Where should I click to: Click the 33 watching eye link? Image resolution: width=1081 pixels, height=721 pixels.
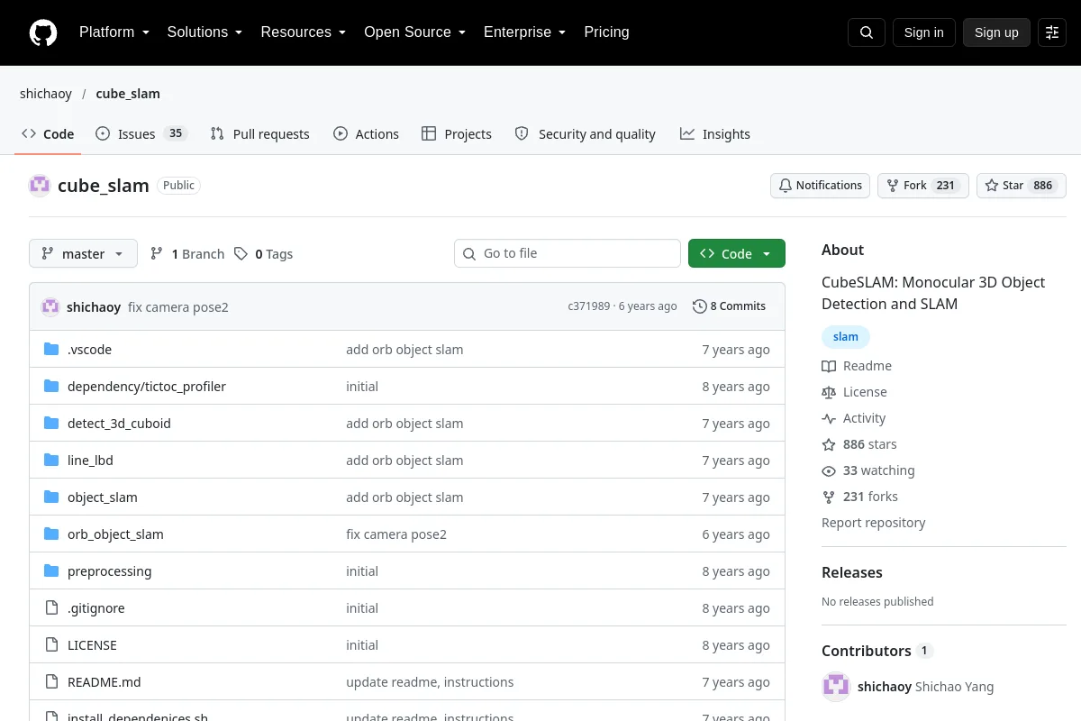point(868,470)
